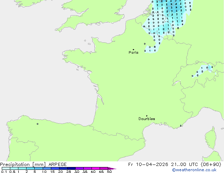Select the Paris location dot marker
The height and width of the screenshot is (173, 224).
pyautogui.click(x=134, y=49)
